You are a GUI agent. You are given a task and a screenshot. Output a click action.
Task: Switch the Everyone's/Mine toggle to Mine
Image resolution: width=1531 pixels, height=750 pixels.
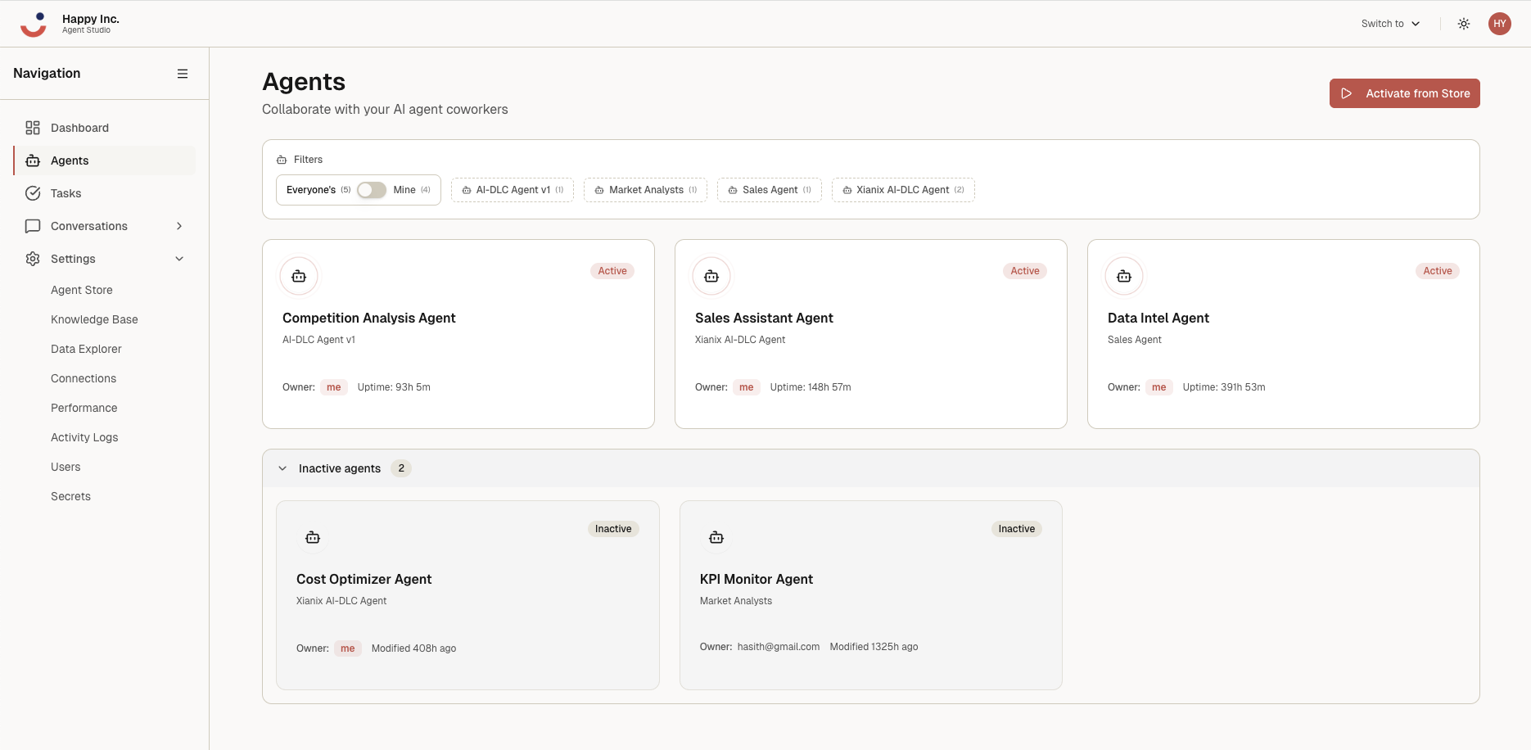371,189
